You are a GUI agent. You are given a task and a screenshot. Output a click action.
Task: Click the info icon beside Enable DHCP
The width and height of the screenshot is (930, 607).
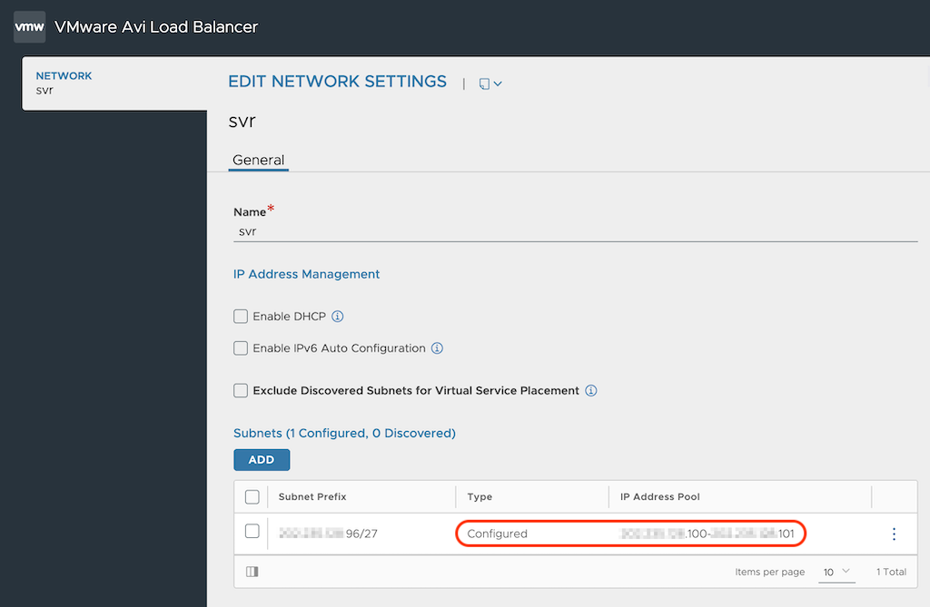click(x=338, y=317)
